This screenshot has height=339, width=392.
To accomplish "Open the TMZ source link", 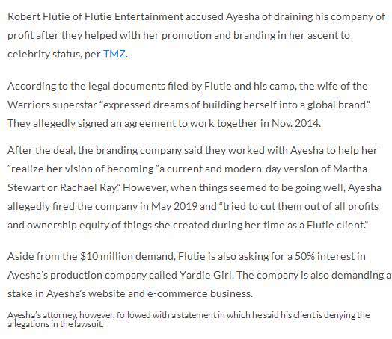I will click(x=114, y=54).
